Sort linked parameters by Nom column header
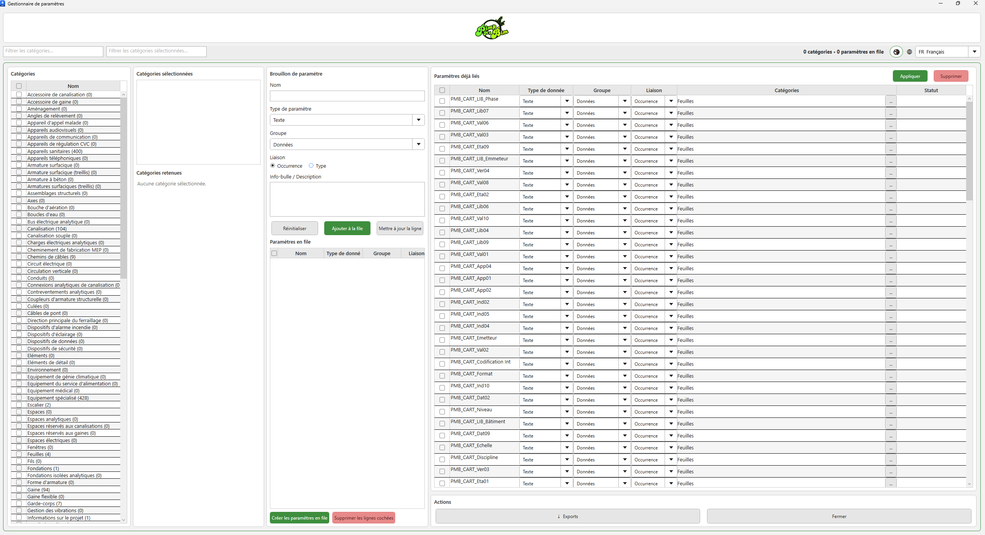 pyautogui.click(x=484, y=90)
